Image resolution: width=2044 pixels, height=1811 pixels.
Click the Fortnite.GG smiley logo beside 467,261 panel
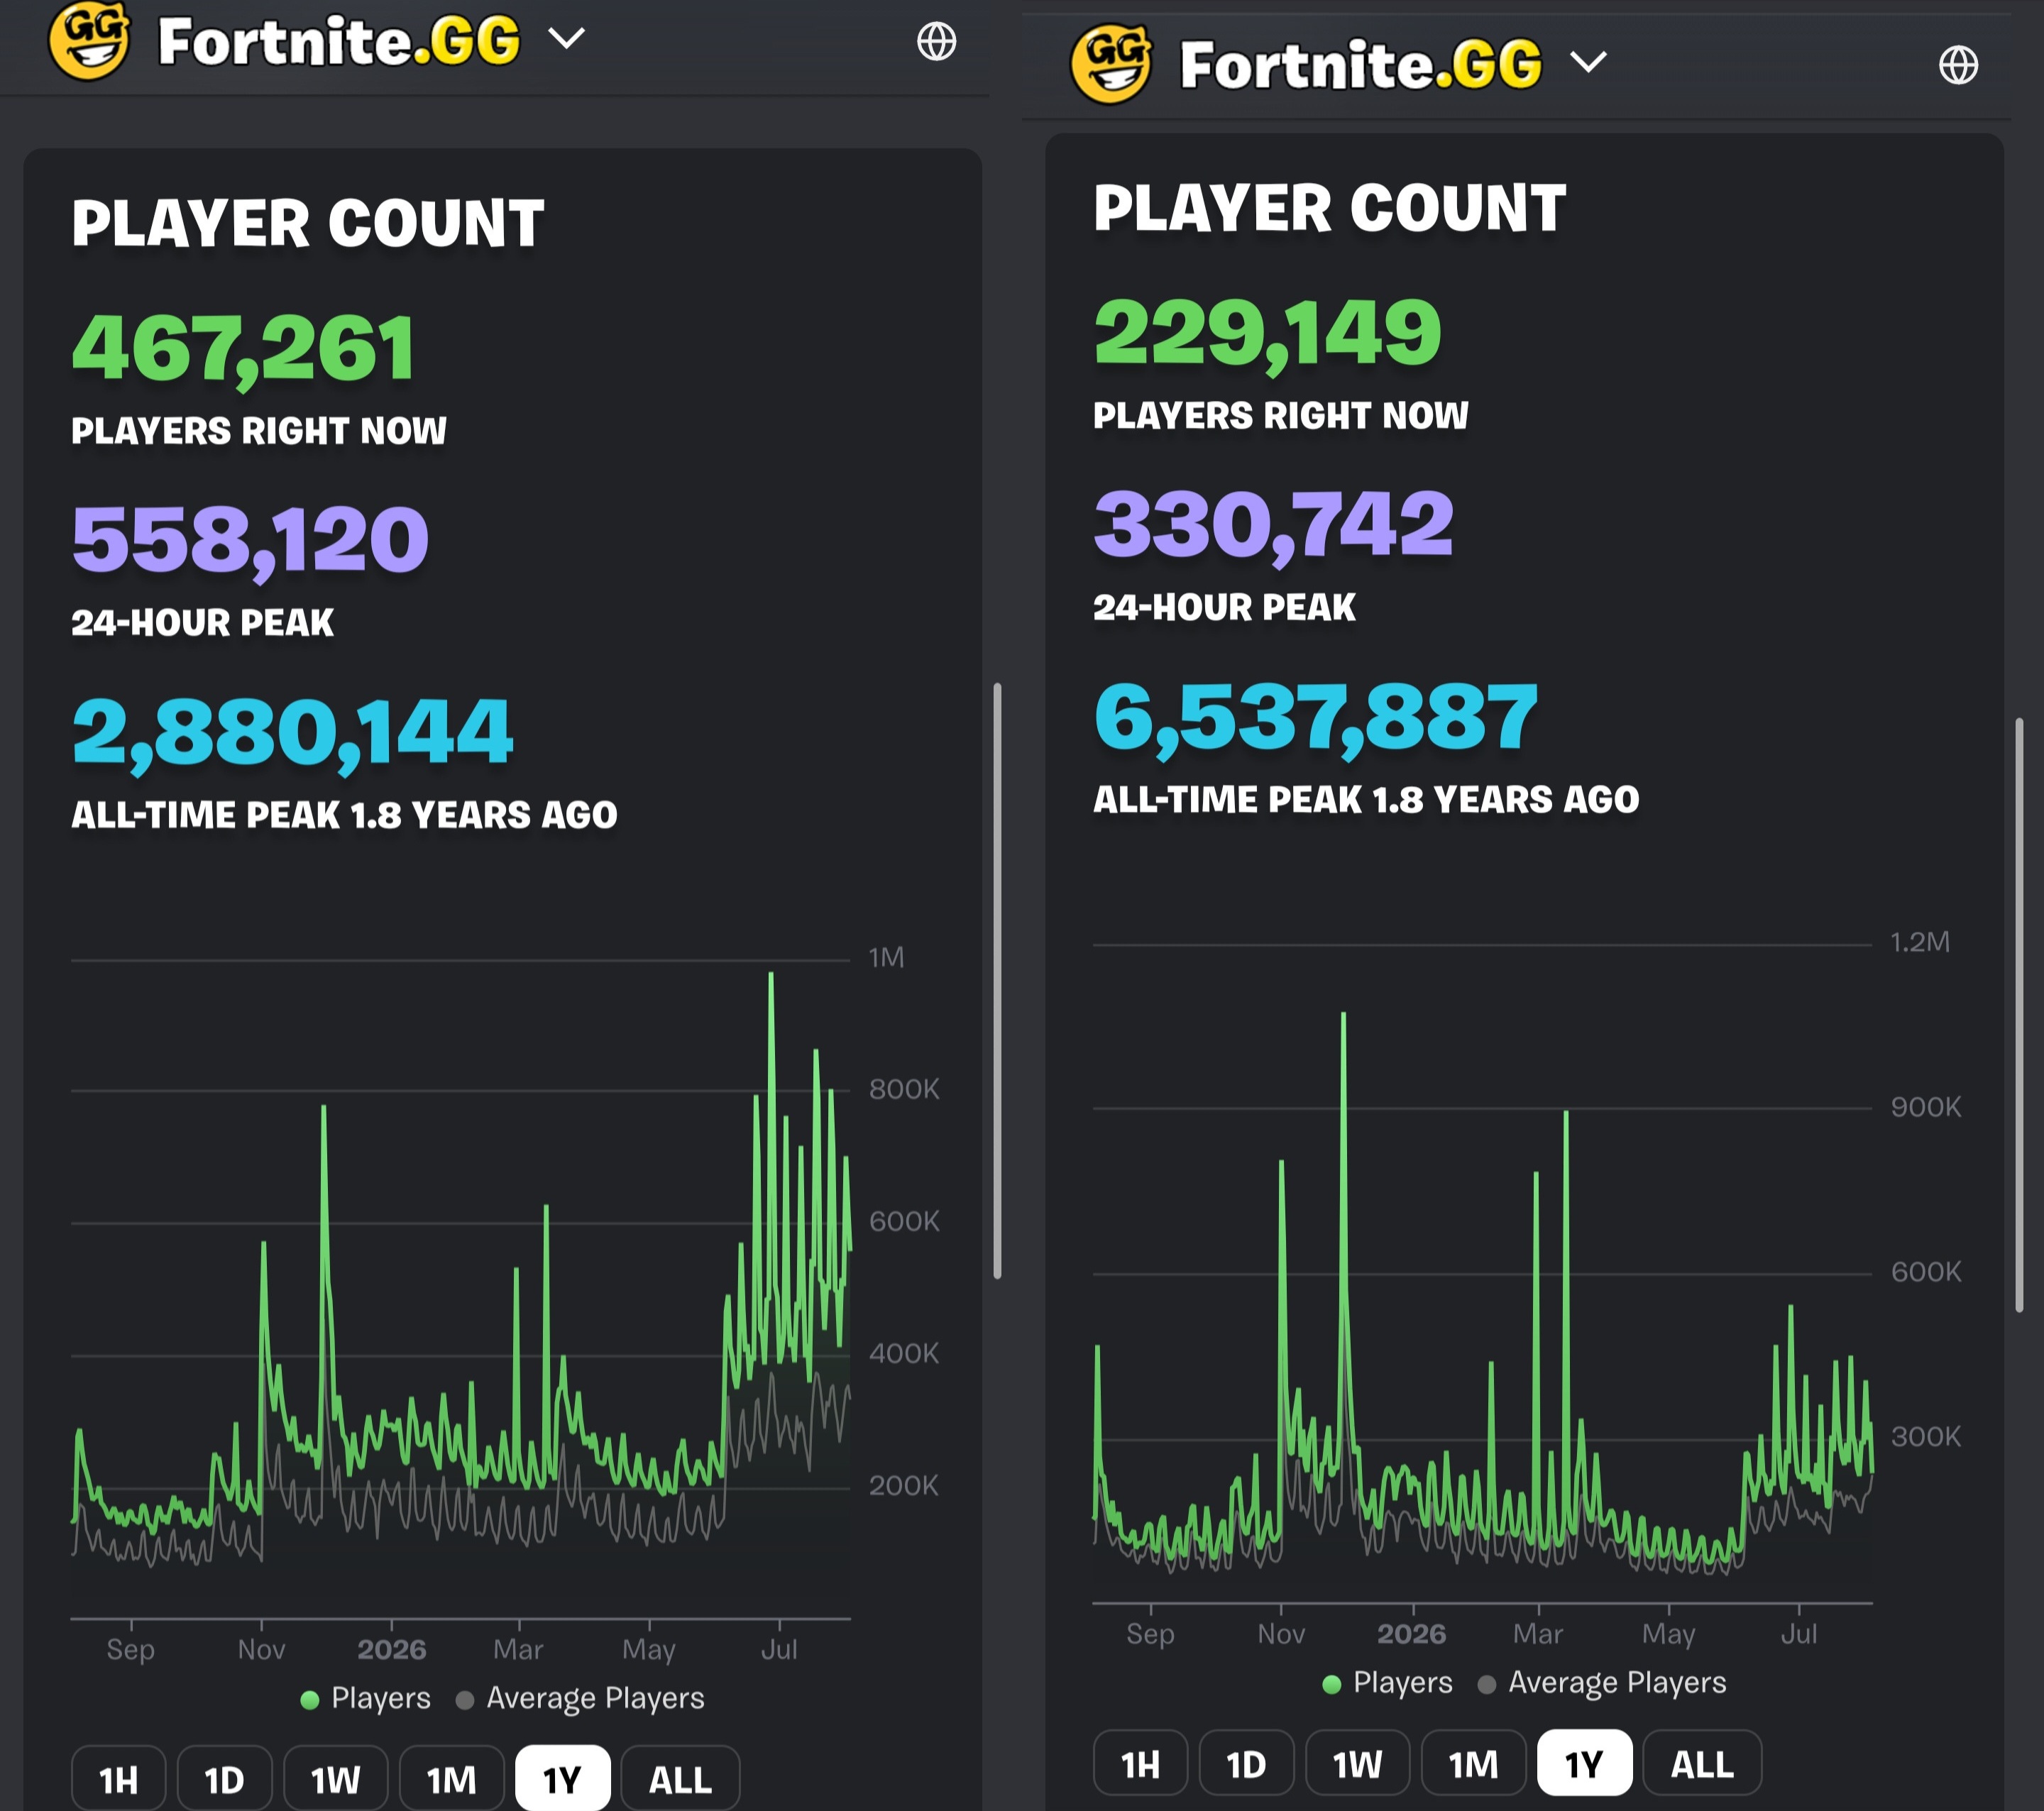89,40
